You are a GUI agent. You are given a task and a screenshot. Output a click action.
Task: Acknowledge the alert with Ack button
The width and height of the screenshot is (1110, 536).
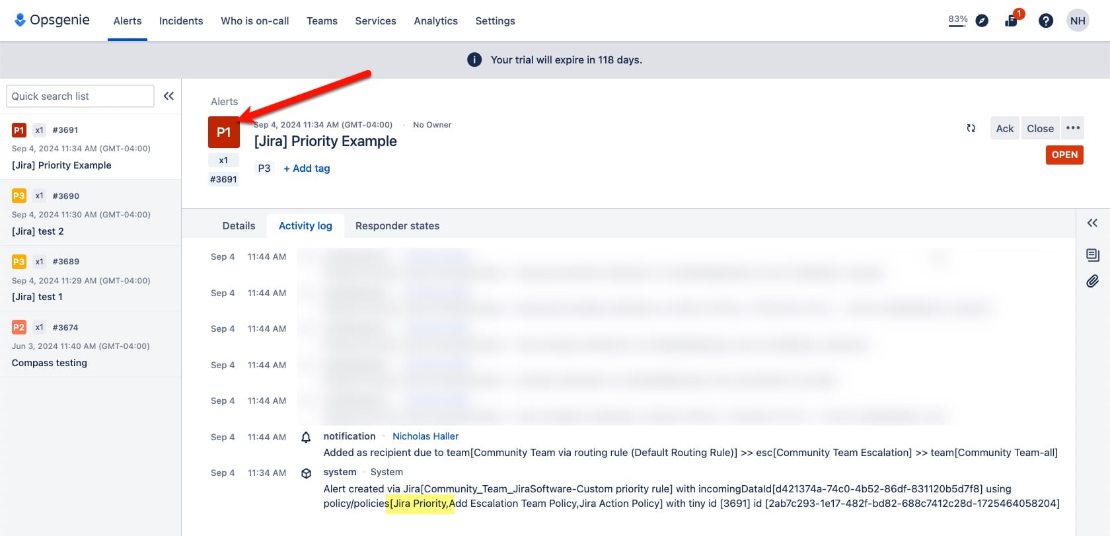[1004, 128]
